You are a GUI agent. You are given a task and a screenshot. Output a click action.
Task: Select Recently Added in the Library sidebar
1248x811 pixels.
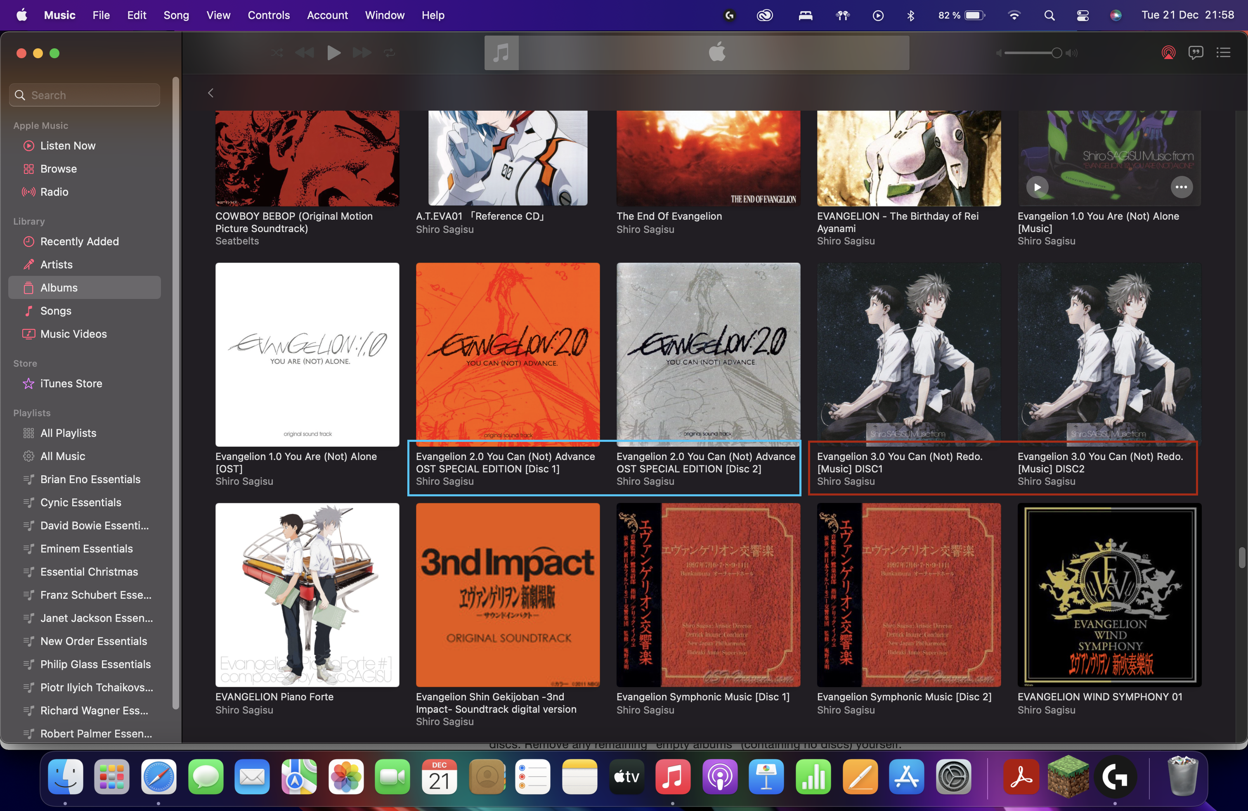click(x=80, y=241)
